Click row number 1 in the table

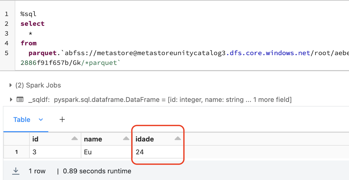click(16, 152)
